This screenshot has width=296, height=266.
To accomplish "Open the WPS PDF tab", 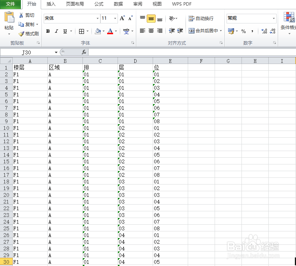I will tap(182, 4).
